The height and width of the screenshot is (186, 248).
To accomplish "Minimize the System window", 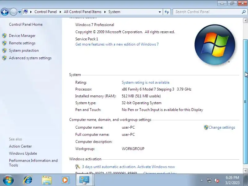I will (222, 3).
